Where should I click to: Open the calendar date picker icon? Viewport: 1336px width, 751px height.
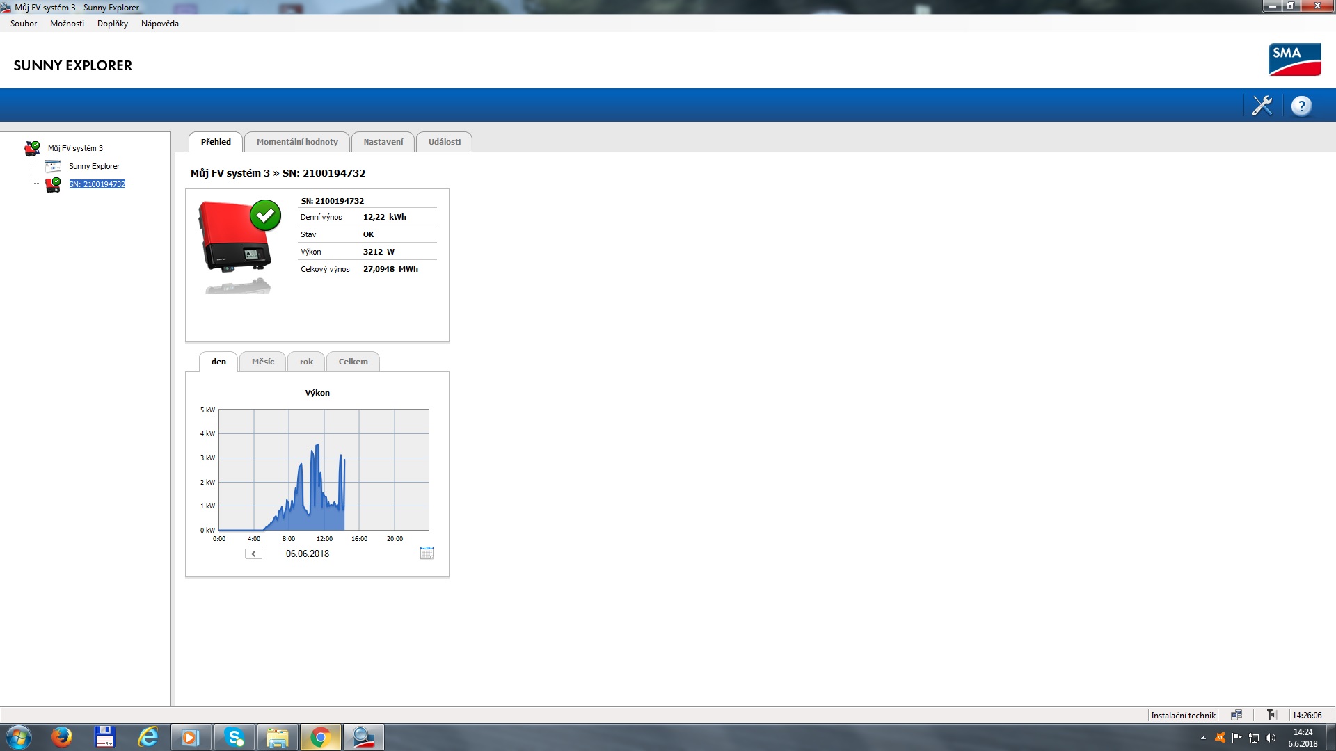click(x=427, y=554)
